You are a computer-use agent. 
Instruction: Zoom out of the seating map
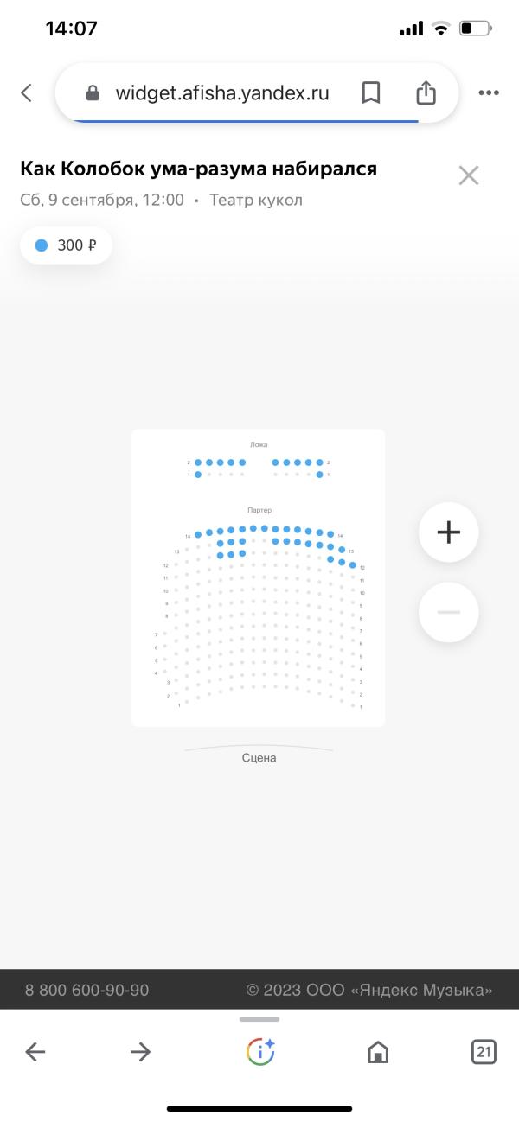pos(448,612)
